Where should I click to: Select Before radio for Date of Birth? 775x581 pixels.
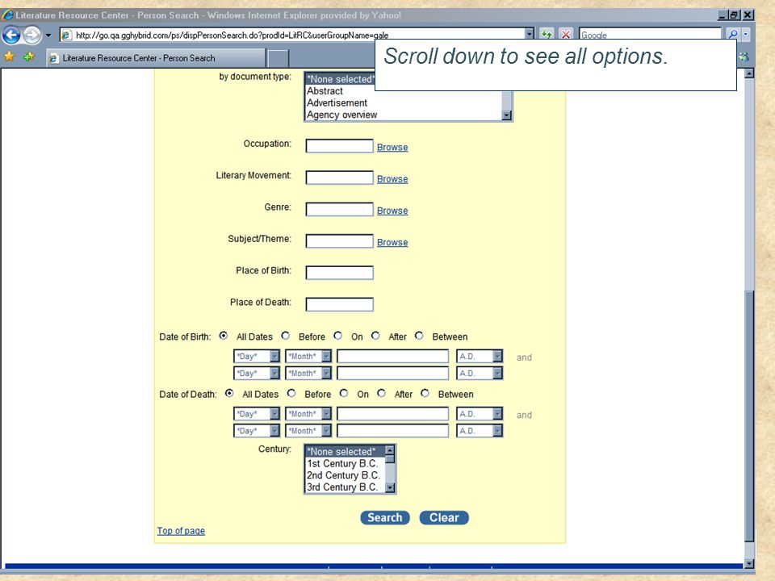pos(286,336)
